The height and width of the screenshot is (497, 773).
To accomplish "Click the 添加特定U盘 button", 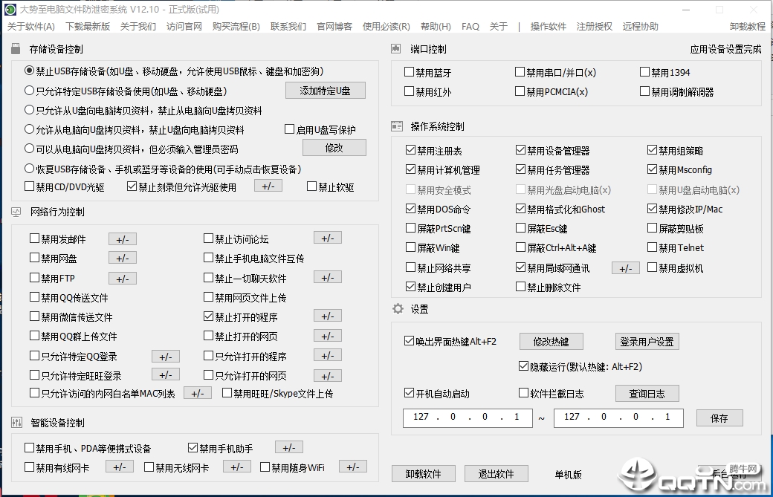I will (x=326, y=91).
